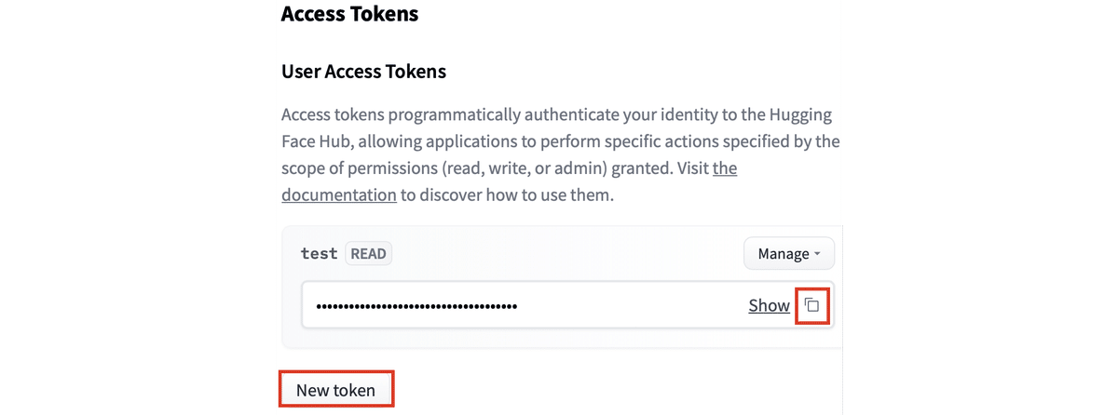The width and height of the screenshot is (1118, 415).
Task: Click the token name "test"
Action: pos(319,253)
